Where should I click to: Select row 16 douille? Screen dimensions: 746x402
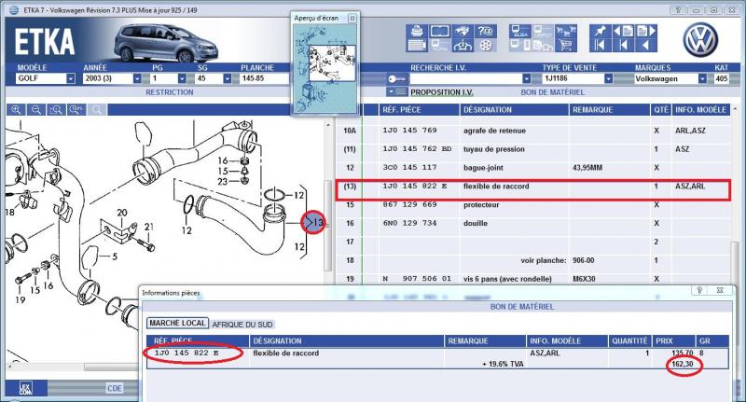[x=533, y=223]
